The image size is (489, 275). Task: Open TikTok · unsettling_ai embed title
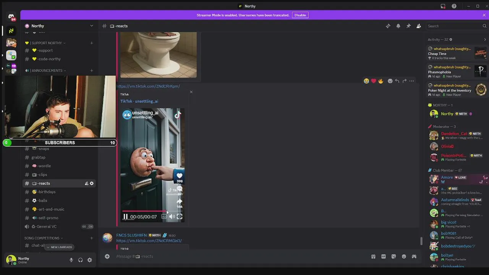[x=139, y=101]
